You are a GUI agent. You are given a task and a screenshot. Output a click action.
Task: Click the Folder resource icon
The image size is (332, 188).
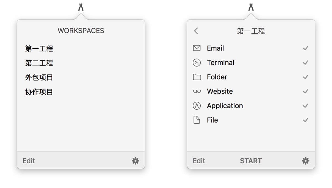(197, 77)
